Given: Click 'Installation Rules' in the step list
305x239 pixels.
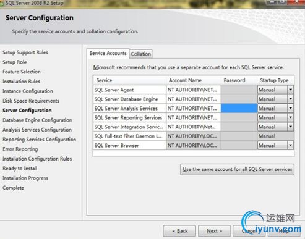Looking at the screenshot, I should [21, 82].
